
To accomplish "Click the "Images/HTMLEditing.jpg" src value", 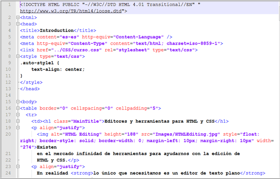I will (x=186, y=134).
